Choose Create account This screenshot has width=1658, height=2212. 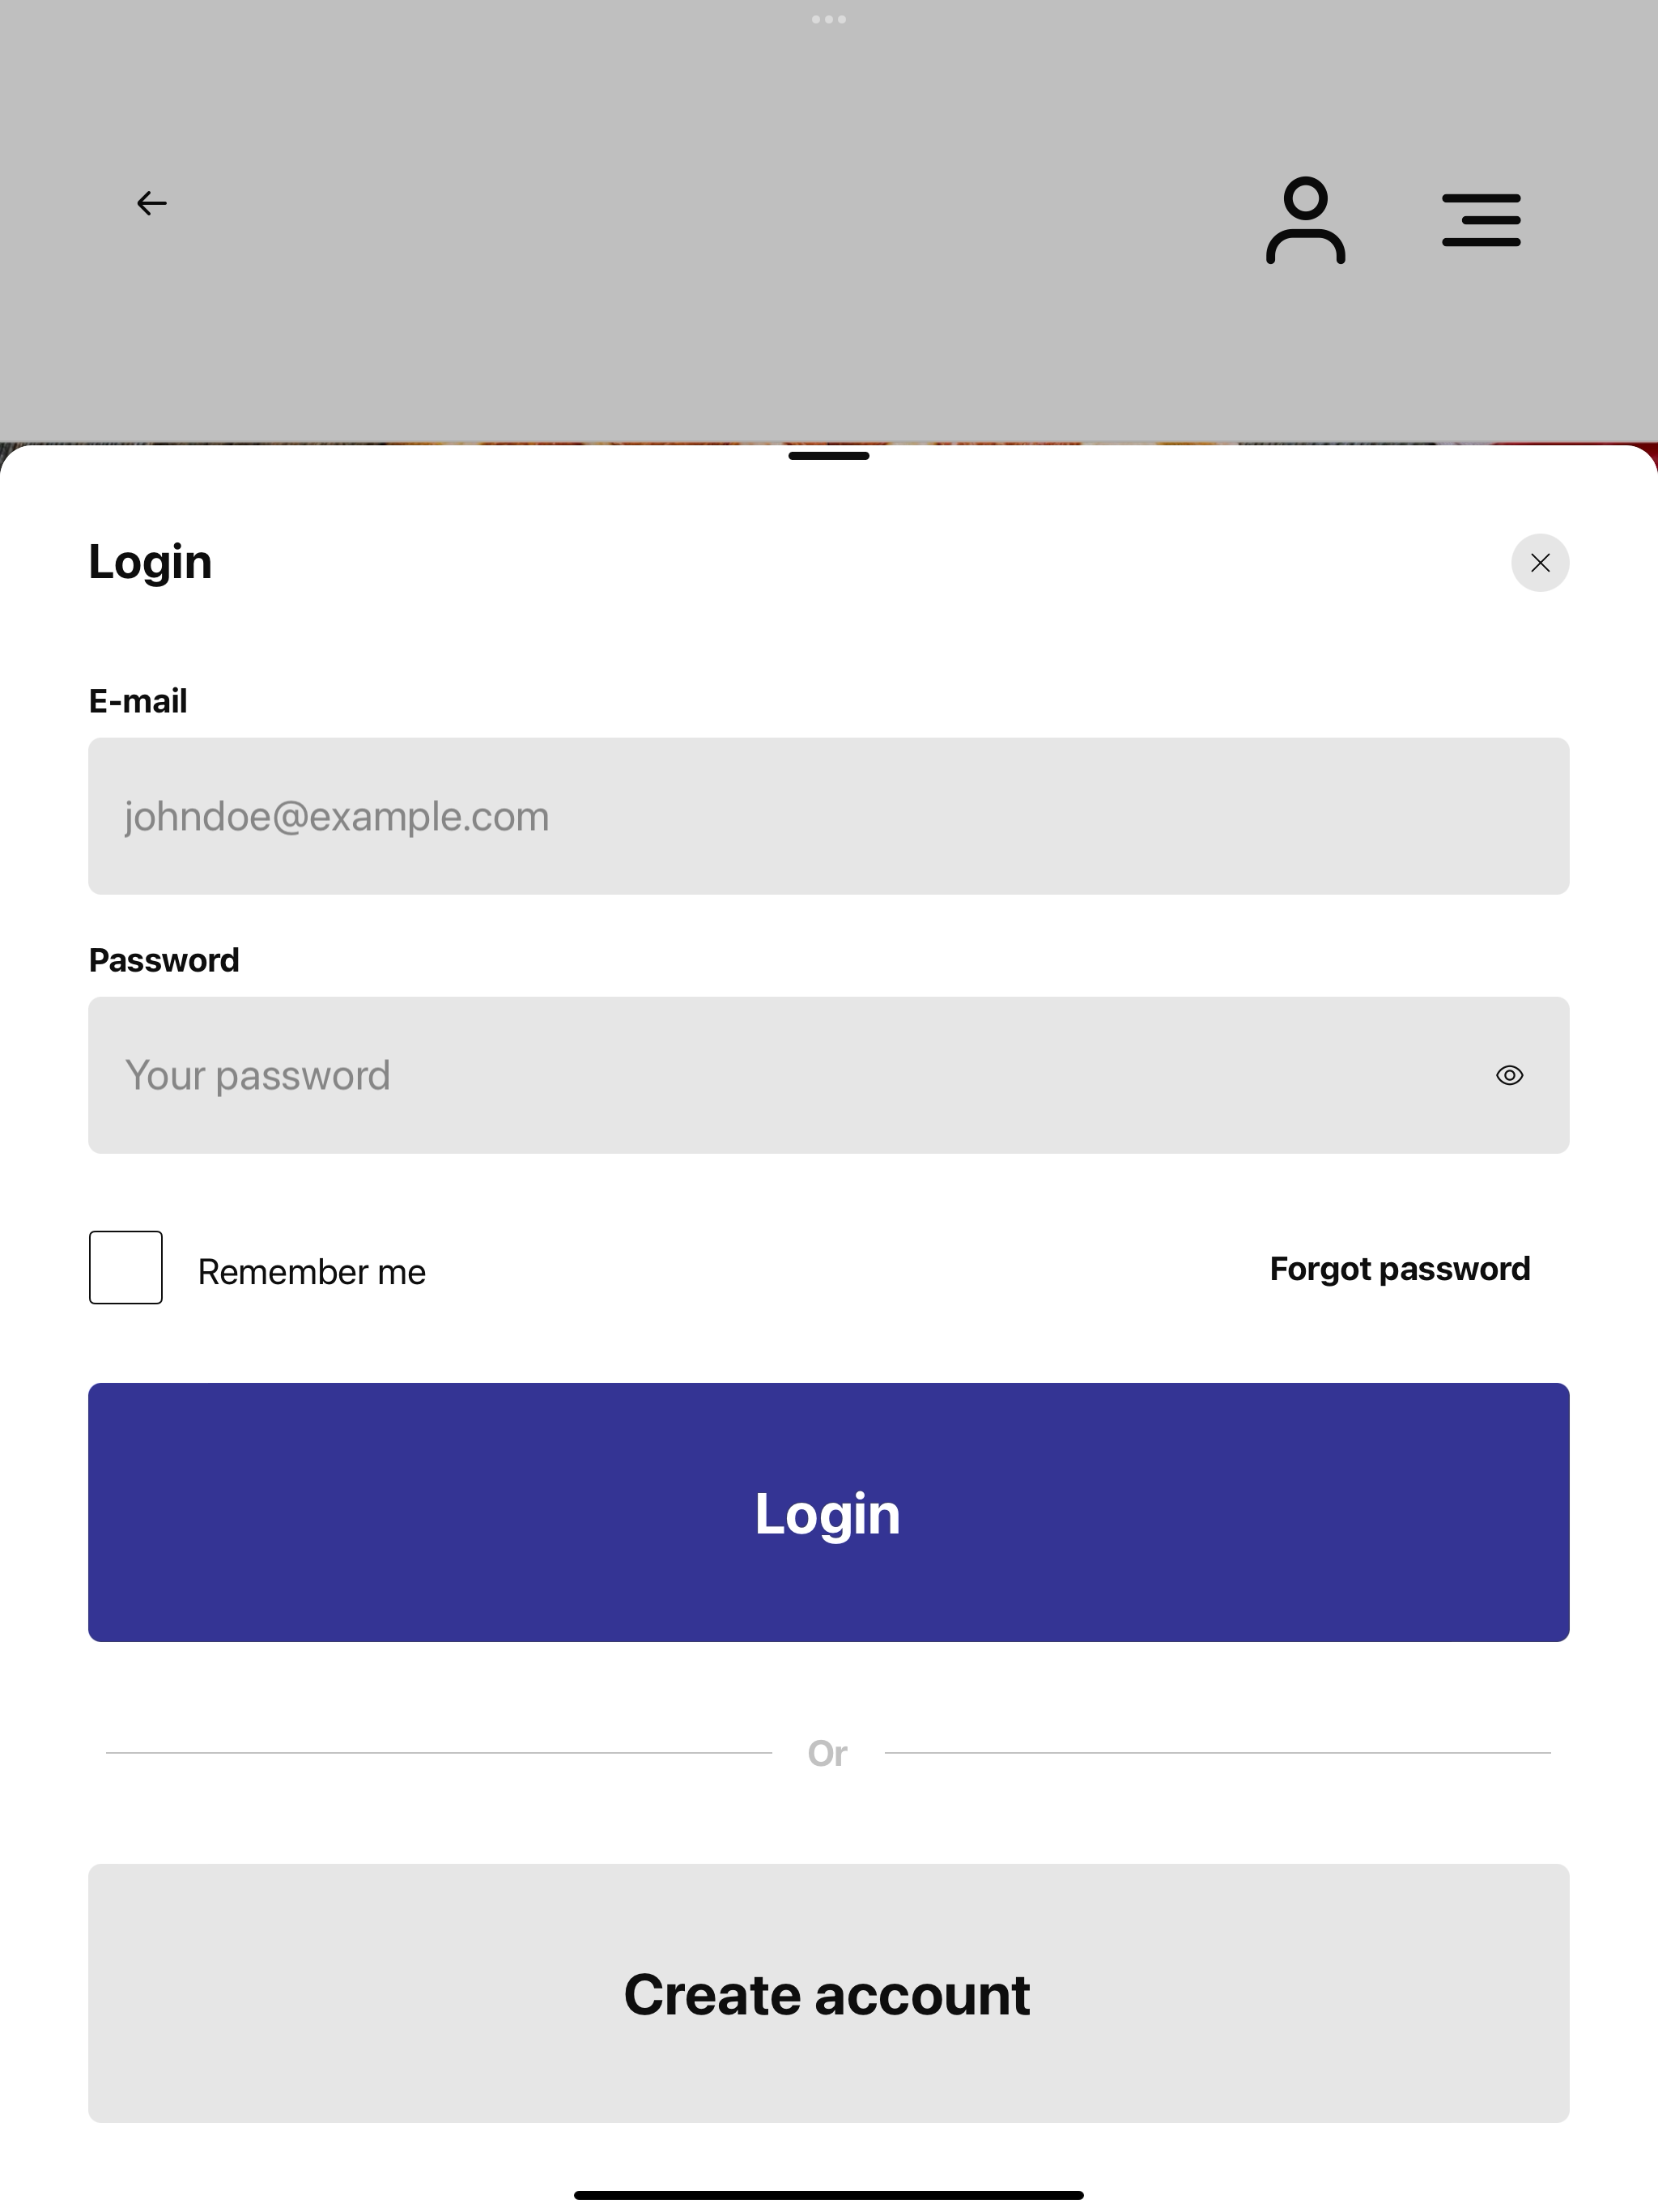[829, 1993]
